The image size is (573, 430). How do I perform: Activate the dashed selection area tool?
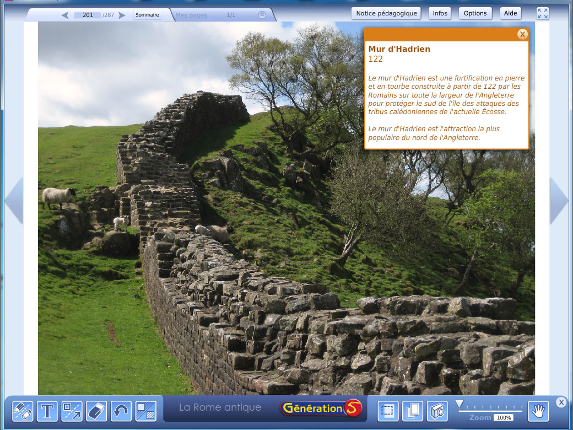(x=388, y=411)
